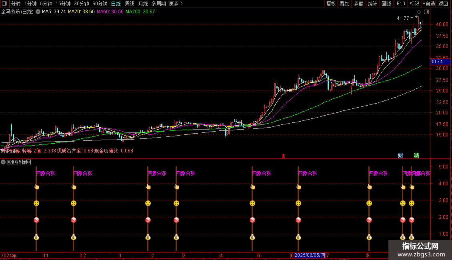Expand the 股朋指标网 indicator dropdown
This screenshot has height=260, width=452.
coord(3,162)
